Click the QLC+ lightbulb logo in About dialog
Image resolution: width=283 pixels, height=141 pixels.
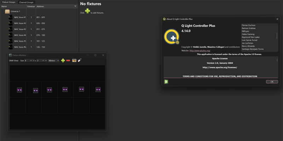point(172,37)
